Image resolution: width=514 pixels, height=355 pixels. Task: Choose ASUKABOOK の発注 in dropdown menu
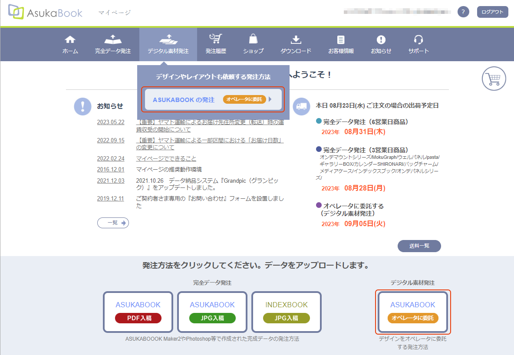click(213, 100)
